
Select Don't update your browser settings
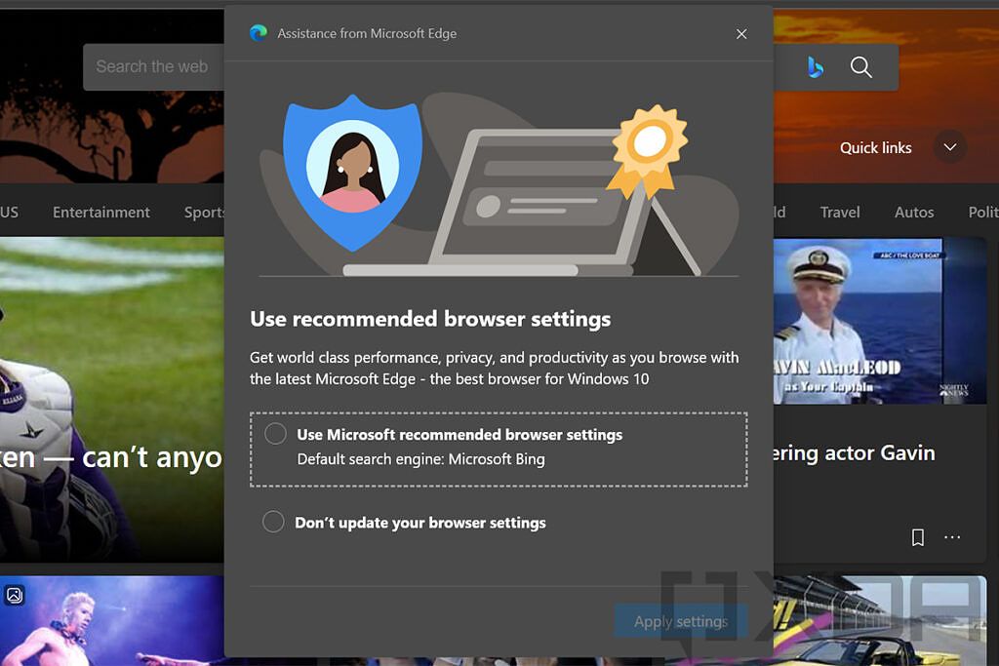click(274, 521)
